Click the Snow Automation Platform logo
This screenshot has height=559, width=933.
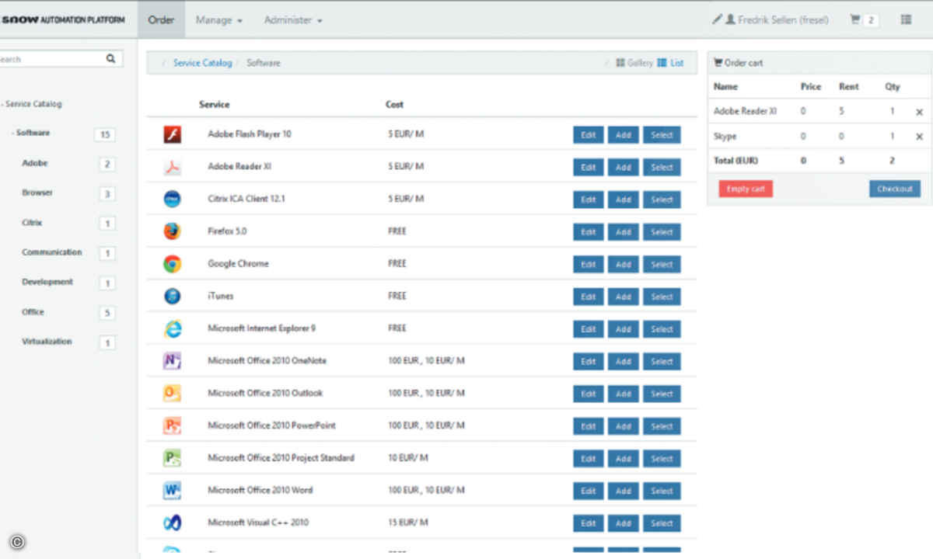pyautogui.click(x=62, y=19)
